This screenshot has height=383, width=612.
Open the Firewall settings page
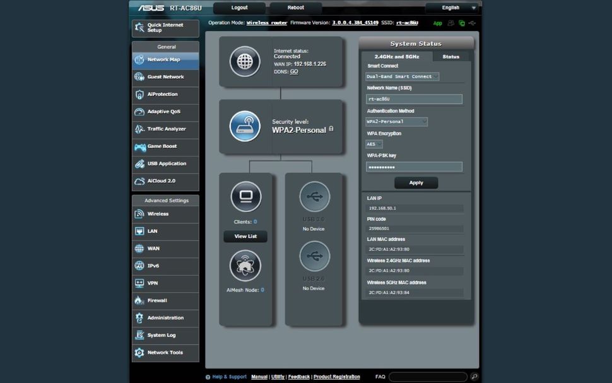[165, 300]
